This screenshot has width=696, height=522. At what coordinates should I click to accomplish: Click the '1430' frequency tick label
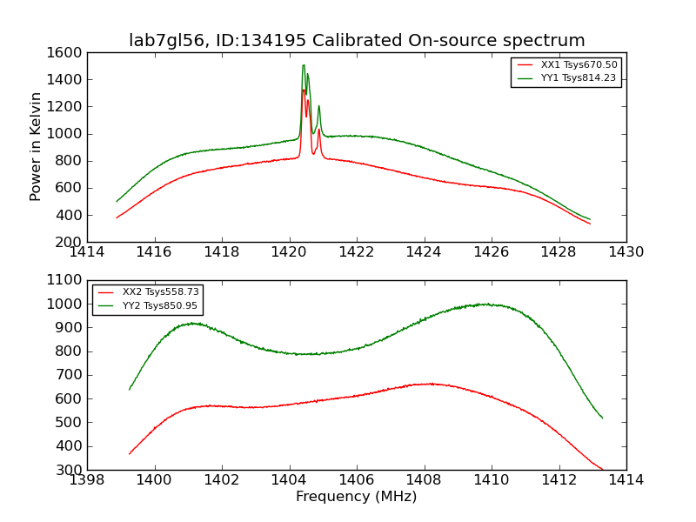point(626,252)
